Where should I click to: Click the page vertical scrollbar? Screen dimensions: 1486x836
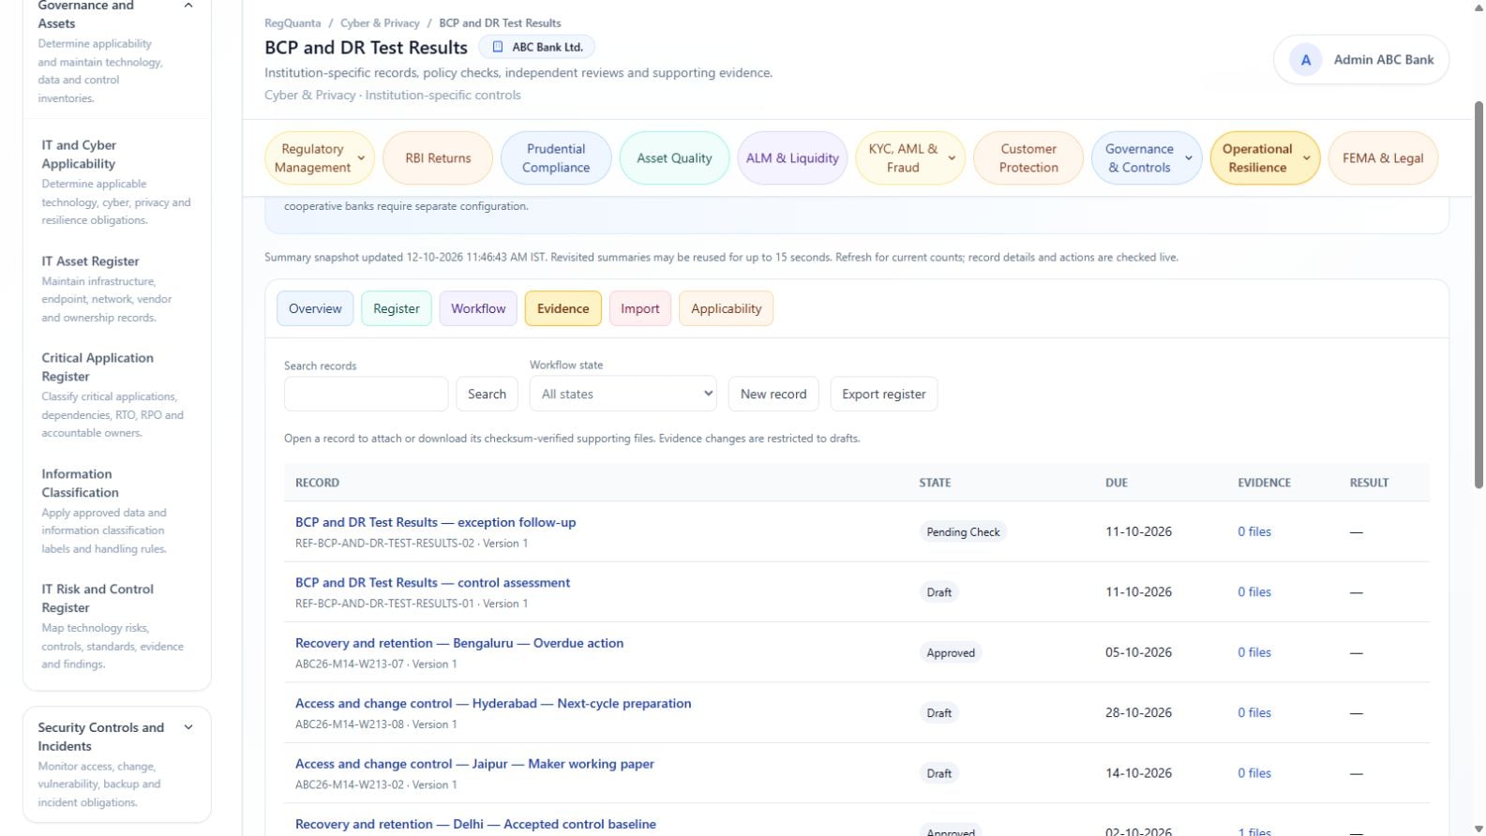(x=1478, y=294)
